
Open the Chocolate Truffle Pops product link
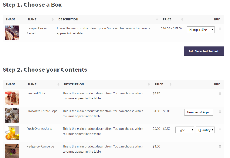42,111
